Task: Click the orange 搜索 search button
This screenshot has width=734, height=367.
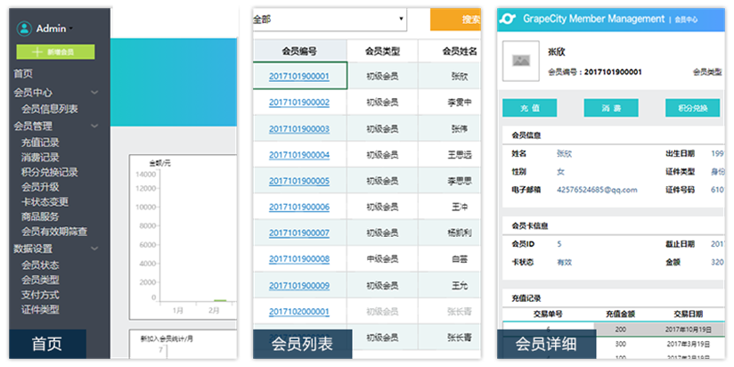Action: 461,20
